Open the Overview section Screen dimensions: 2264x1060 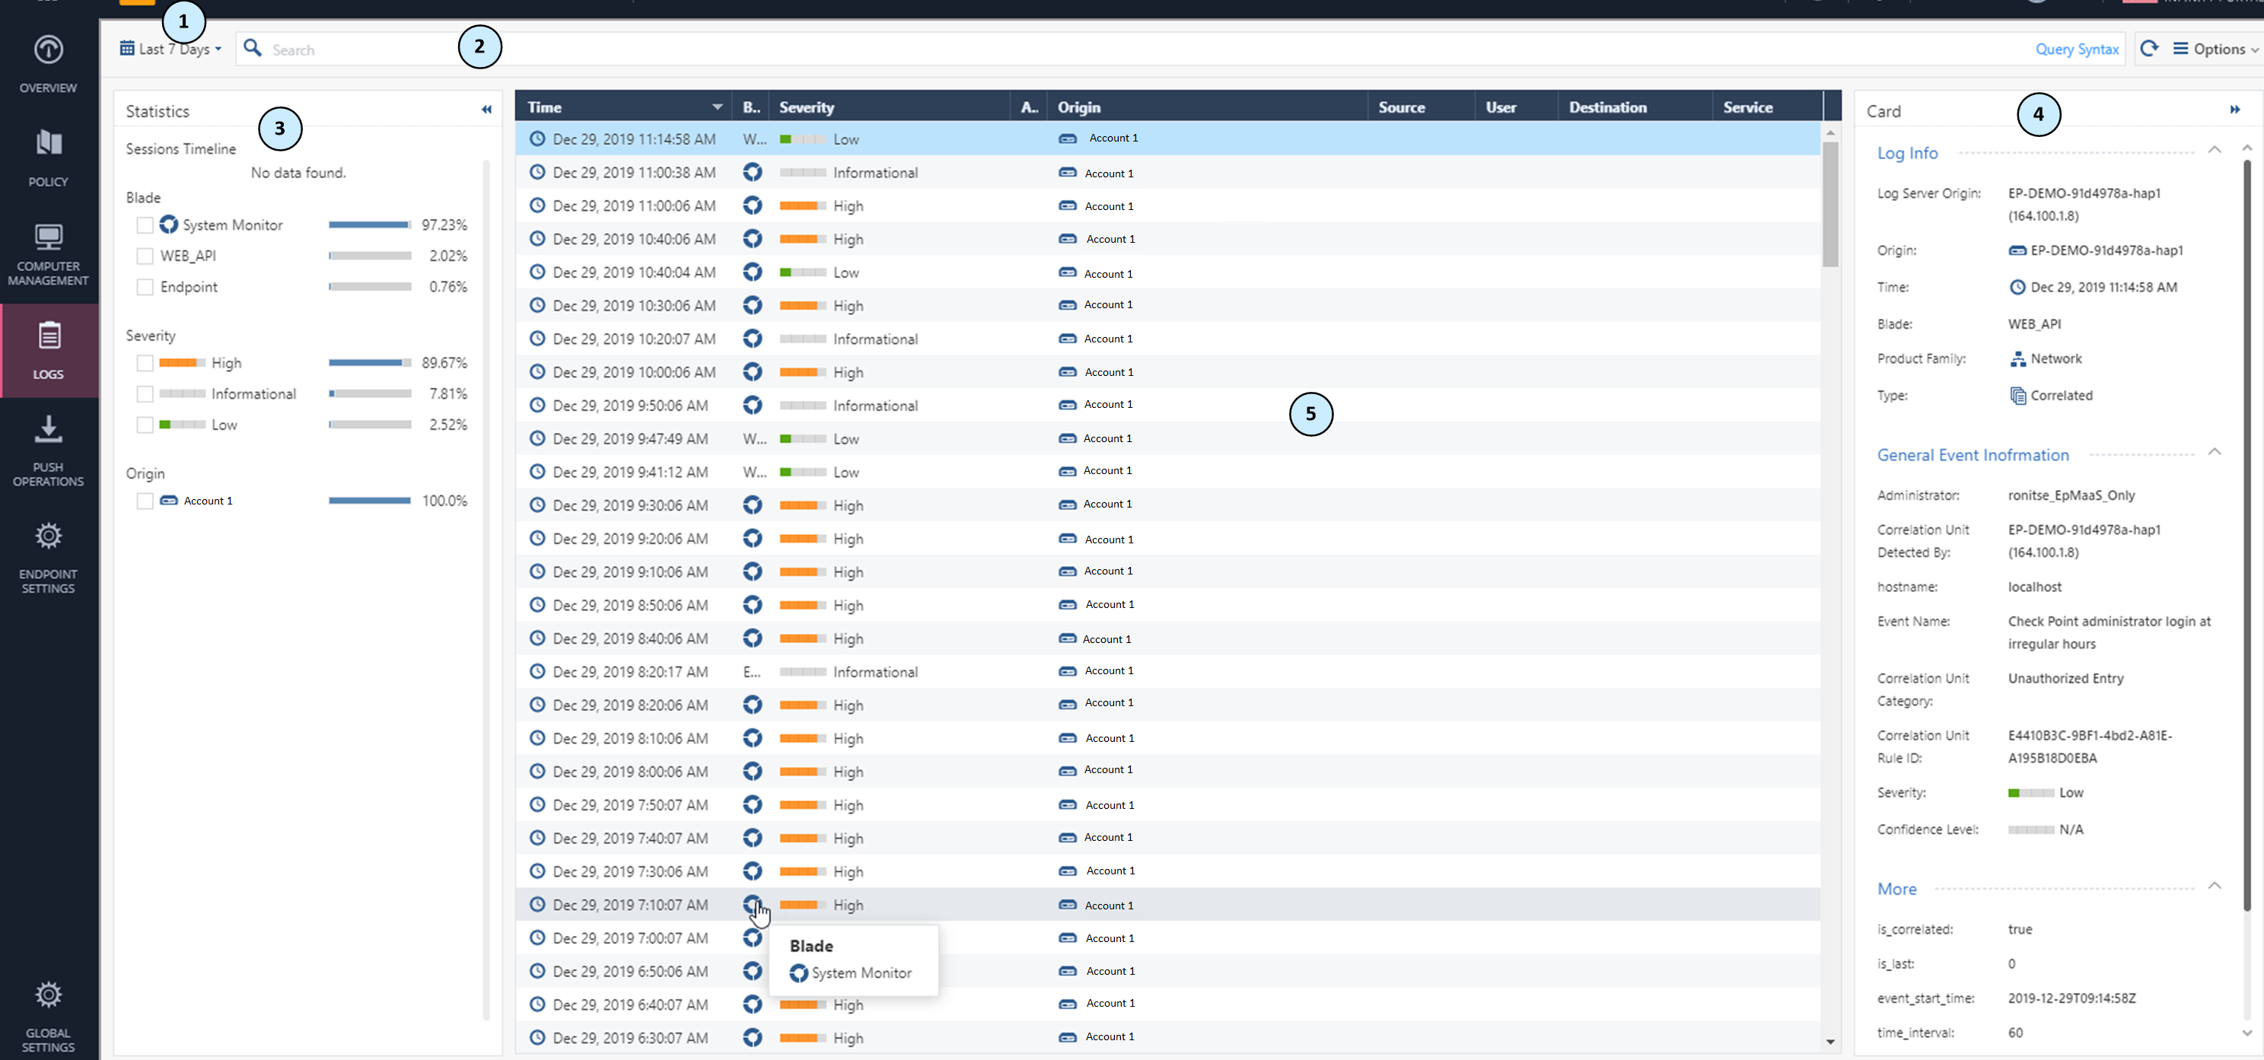coord(49,64)
